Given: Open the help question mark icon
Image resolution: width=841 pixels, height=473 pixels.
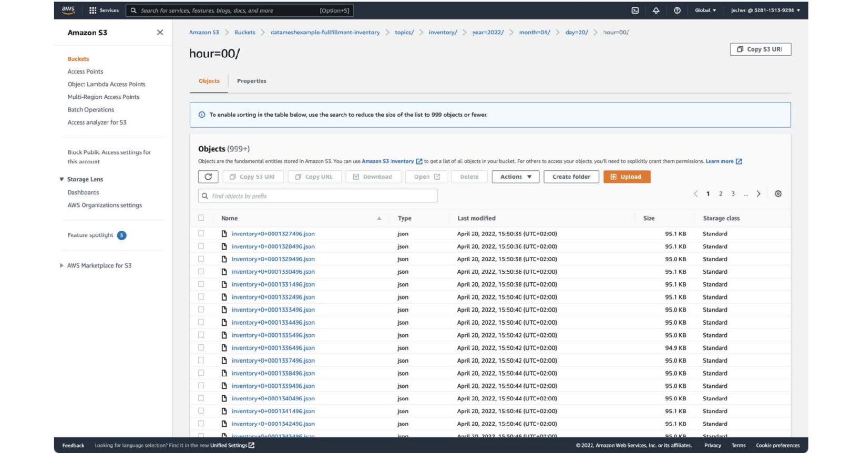Looking at the screenshot, I should (x=677, y=11).
